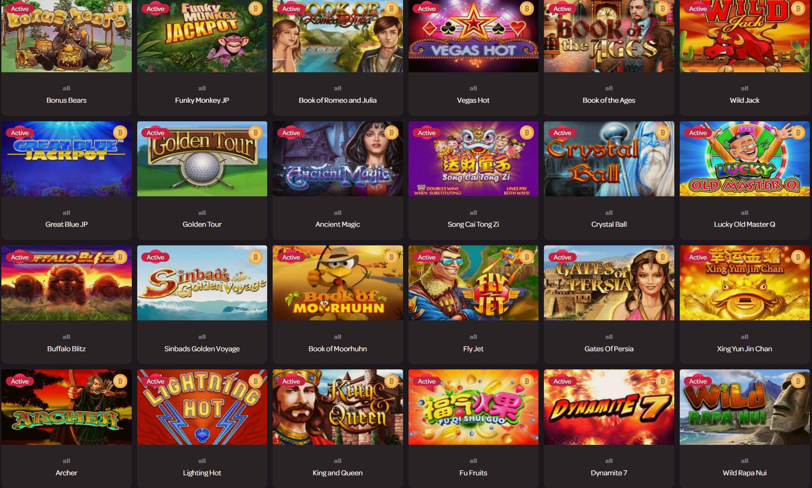Open the Lighting Hot game image
812x488 pixels.
[x=202, y=407]
